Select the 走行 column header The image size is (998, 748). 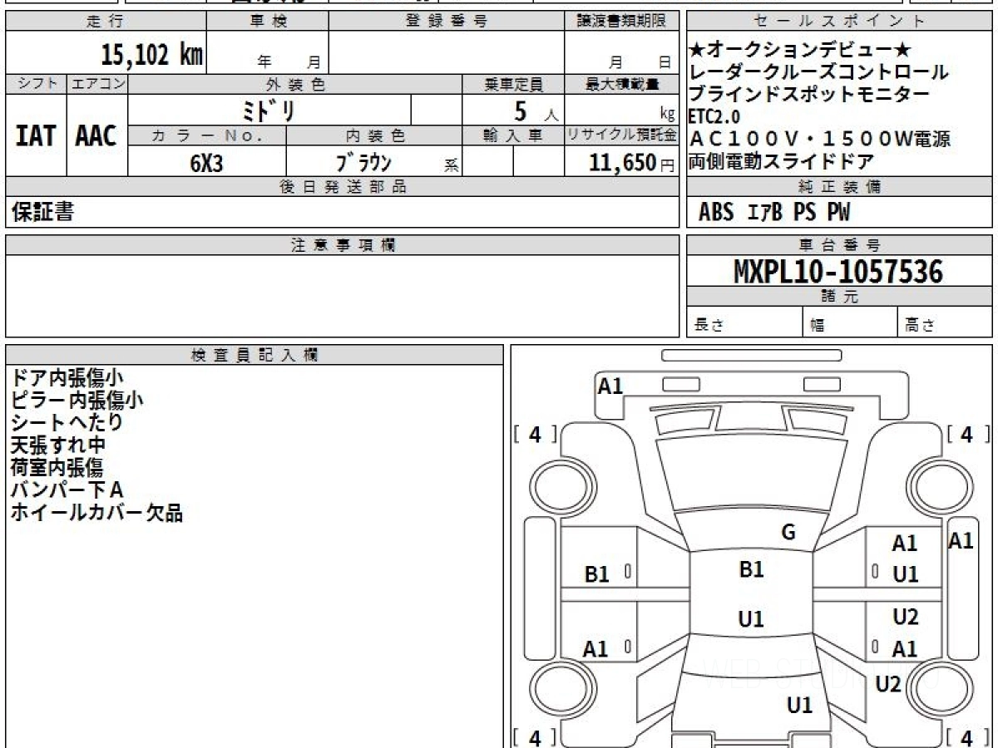pos(105,22)
